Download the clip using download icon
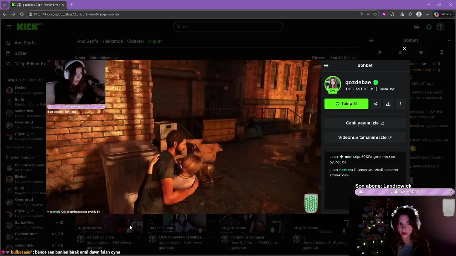Viewport: 456px width, 256px height. 388,104
